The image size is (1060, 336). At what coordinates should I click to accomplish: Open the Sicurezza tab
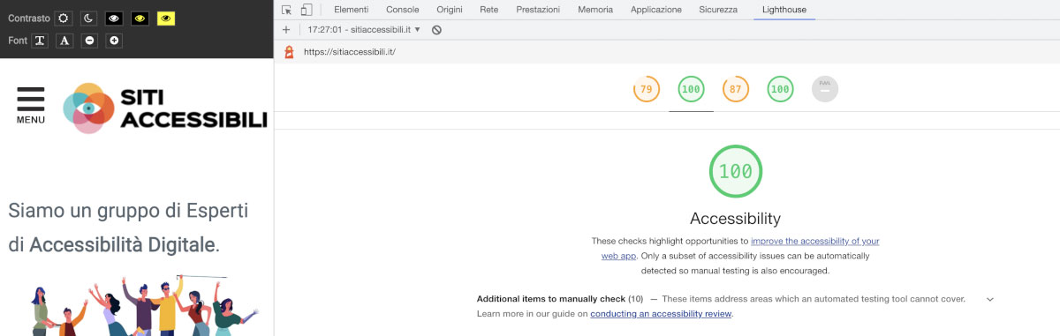[718, 10]
